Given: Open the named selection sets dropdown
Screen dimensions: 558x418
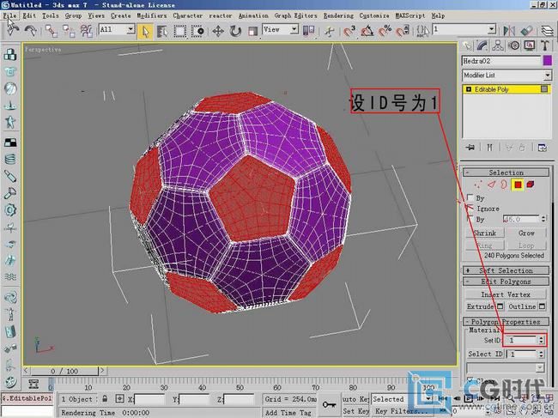Looking at the screenshot, I should [492, 29].
